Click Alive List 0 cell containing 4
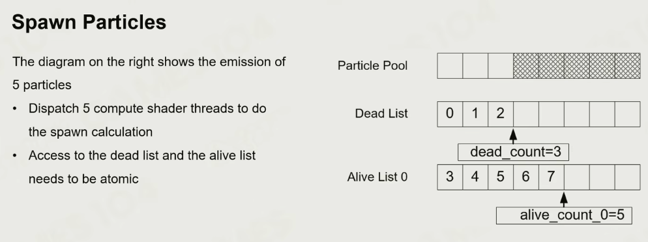The height and width of the screenshot is (242, 648). 475,177
